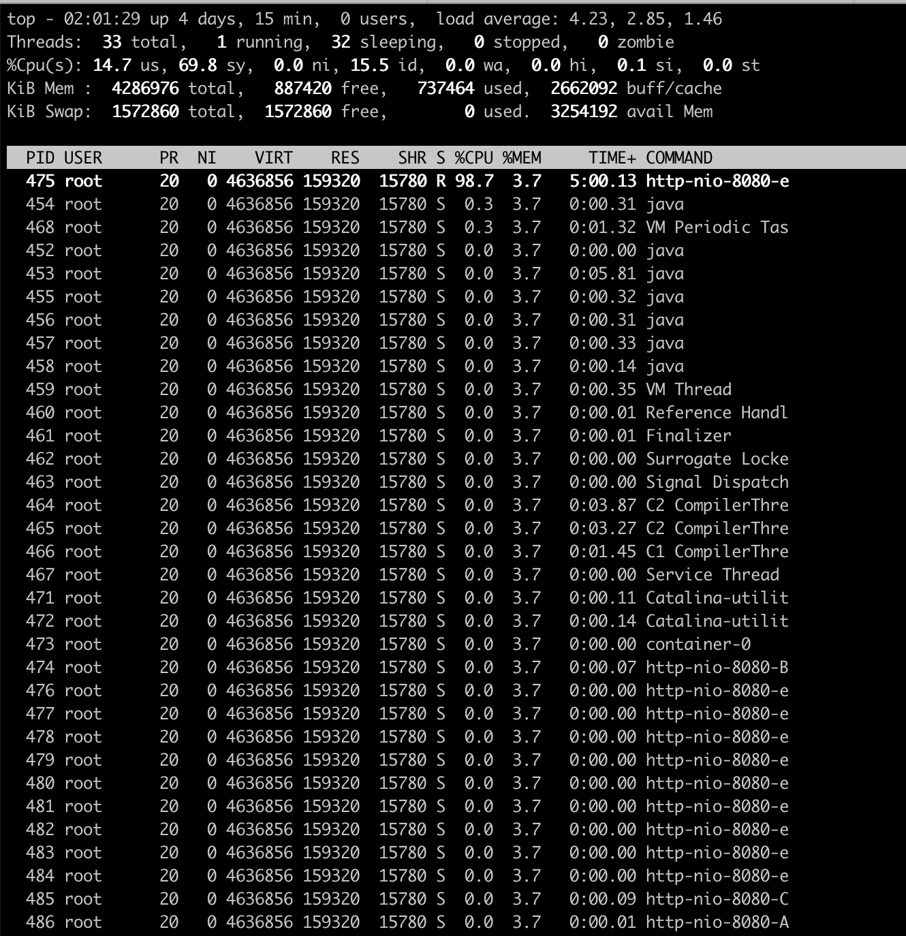Click the %MEM column header
Image resolution: width=906 pixels, height=936 pixels.
[x=522, y=158]
